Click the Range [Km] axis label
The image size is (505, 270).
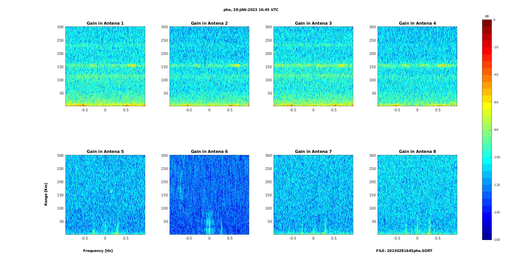[46, 194]
